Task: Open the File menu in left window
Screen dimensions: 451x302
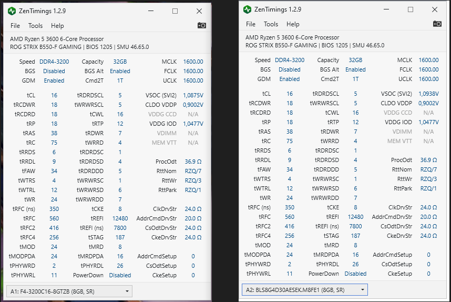Action: tap(15, 26)
